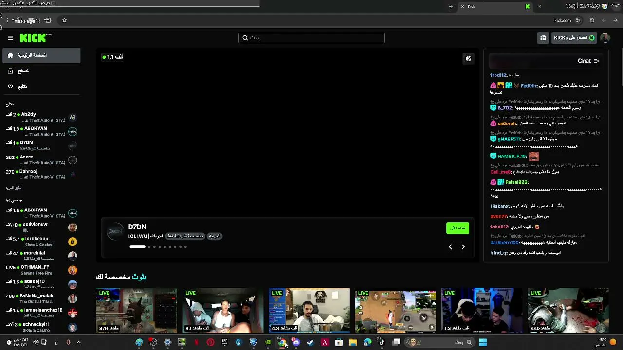
Task: Open ismaelsanchez18 recommended channel
Action: 41,313
